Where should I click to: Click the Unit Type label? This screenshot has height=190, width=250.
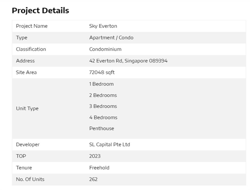27,108
